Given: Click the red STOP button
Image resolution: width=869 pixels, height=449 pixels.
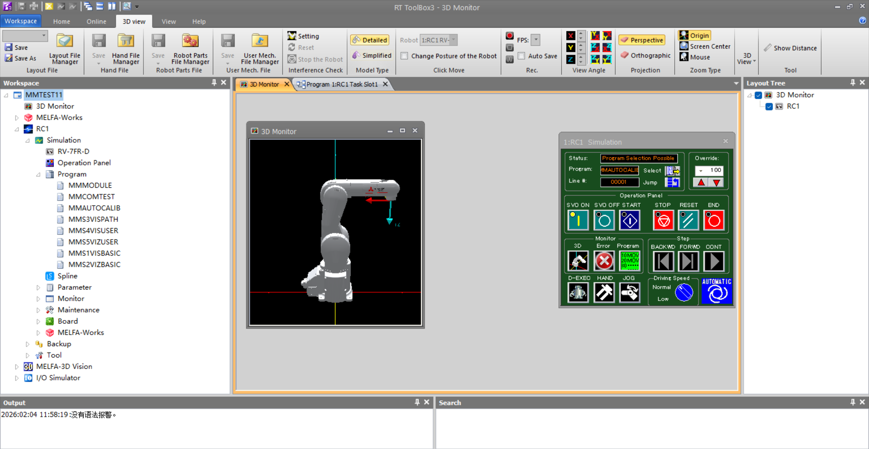Looking at the screenshot, I should (x=664, y=220).
